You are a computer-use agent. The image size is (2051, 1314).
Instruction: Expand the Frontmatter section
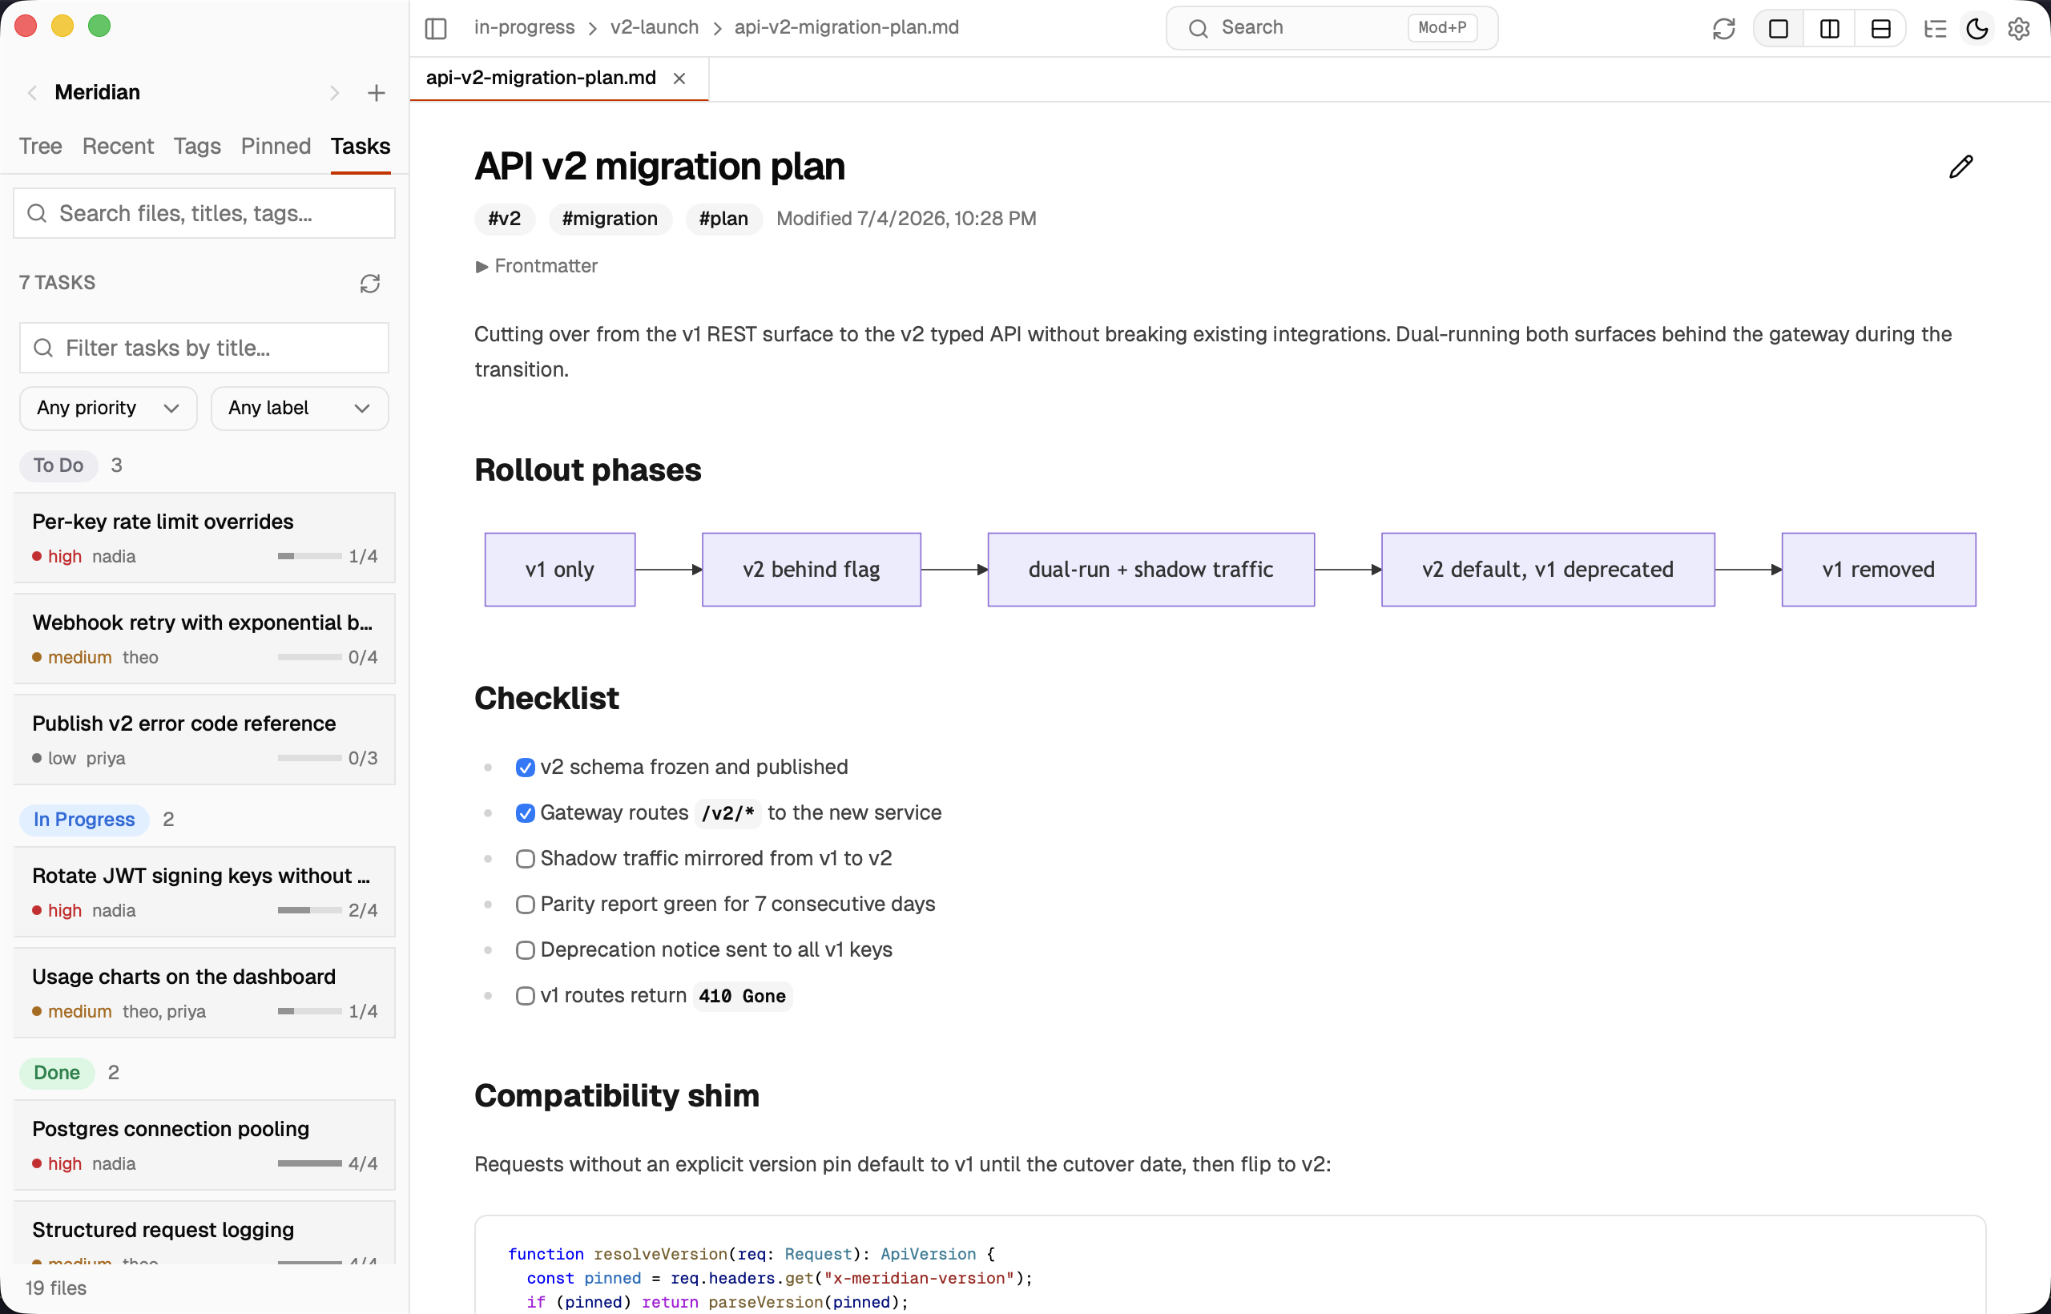(x=537, y=266)
